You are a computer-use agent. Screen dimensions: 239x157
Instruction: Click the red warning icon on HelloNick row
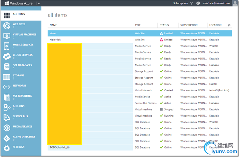pos(161,40)
